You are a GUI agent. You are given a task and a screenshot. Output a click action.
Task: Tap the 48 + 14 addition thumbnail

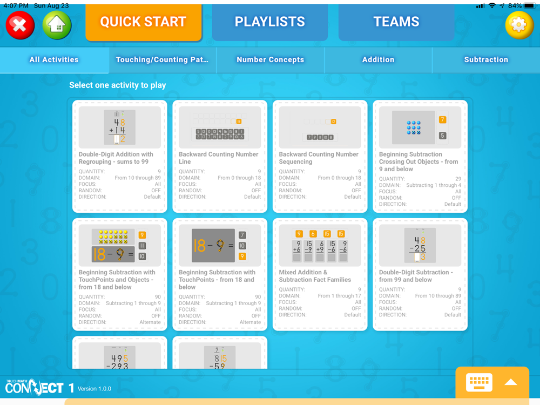120,127
